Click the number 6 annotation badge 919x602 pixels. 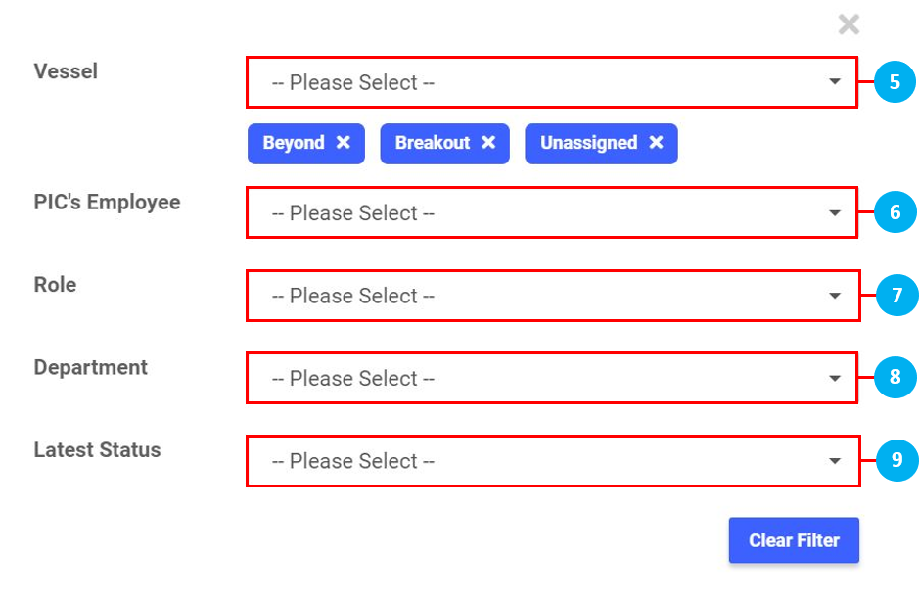point(896,212)
